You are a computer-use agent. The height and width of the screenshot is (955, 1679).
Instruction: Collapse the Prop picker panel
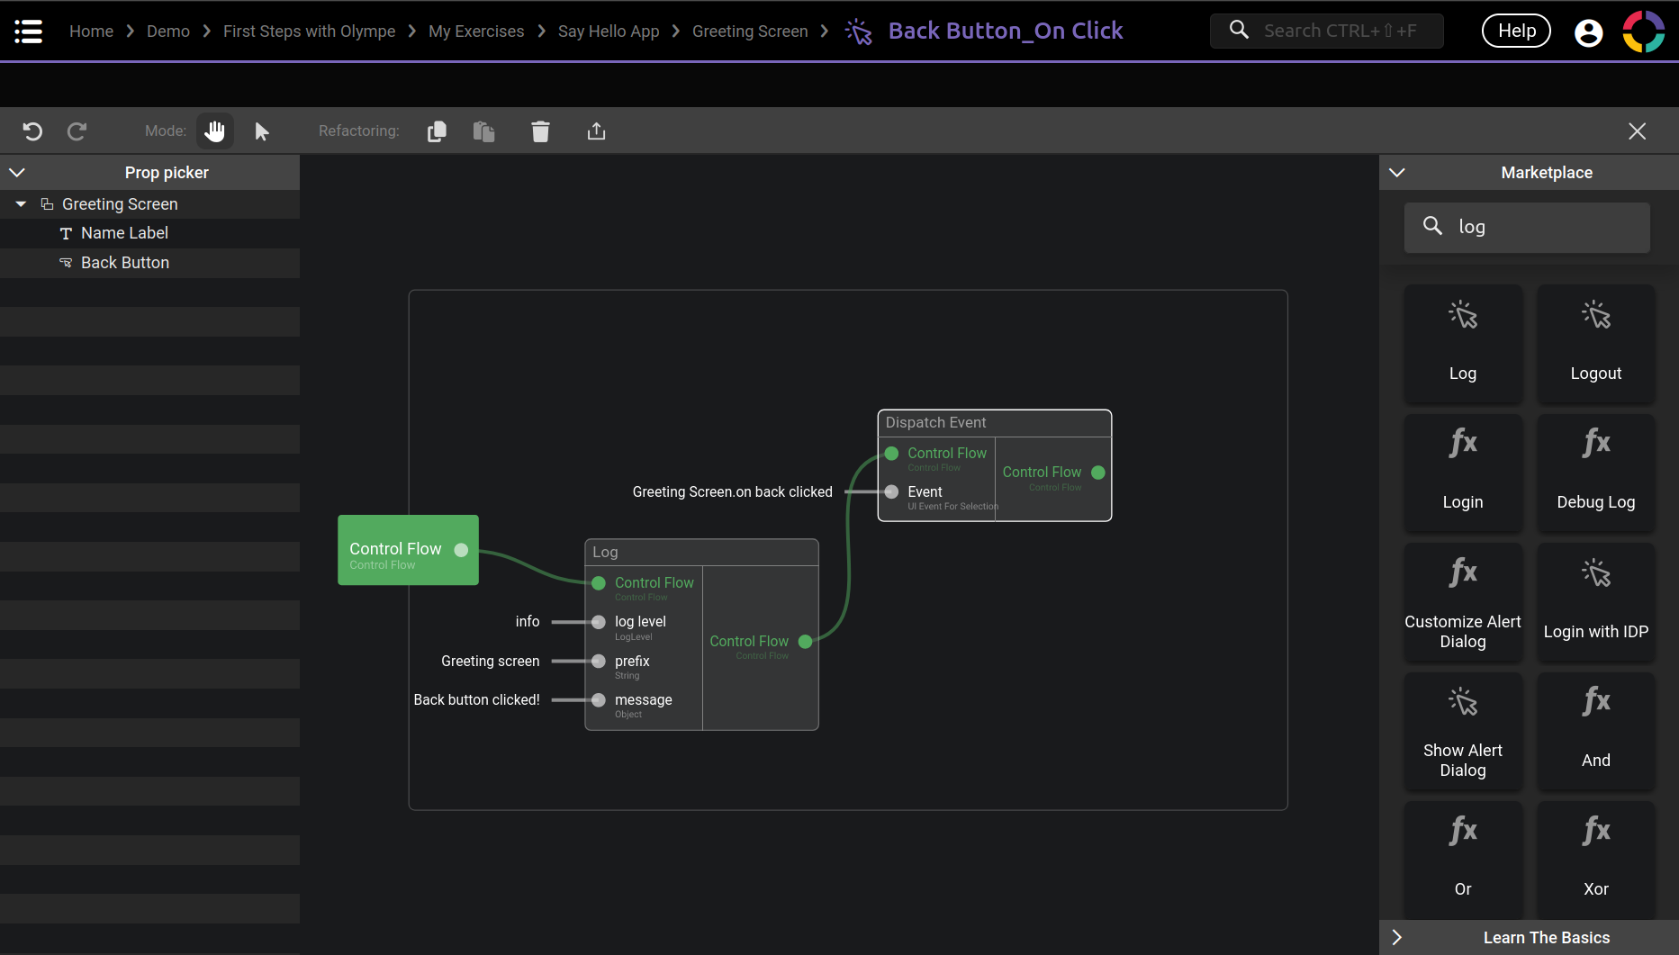[x=17, y=172]
